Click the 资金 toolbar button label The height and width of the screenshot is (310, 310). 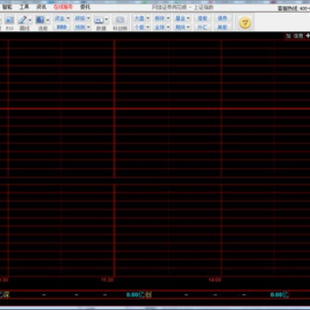[x=59, y=18]
